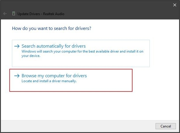Viewport: 180px width, 133px height.
Task: Click the back arrow in the title bar
Action: click(5, 14)
